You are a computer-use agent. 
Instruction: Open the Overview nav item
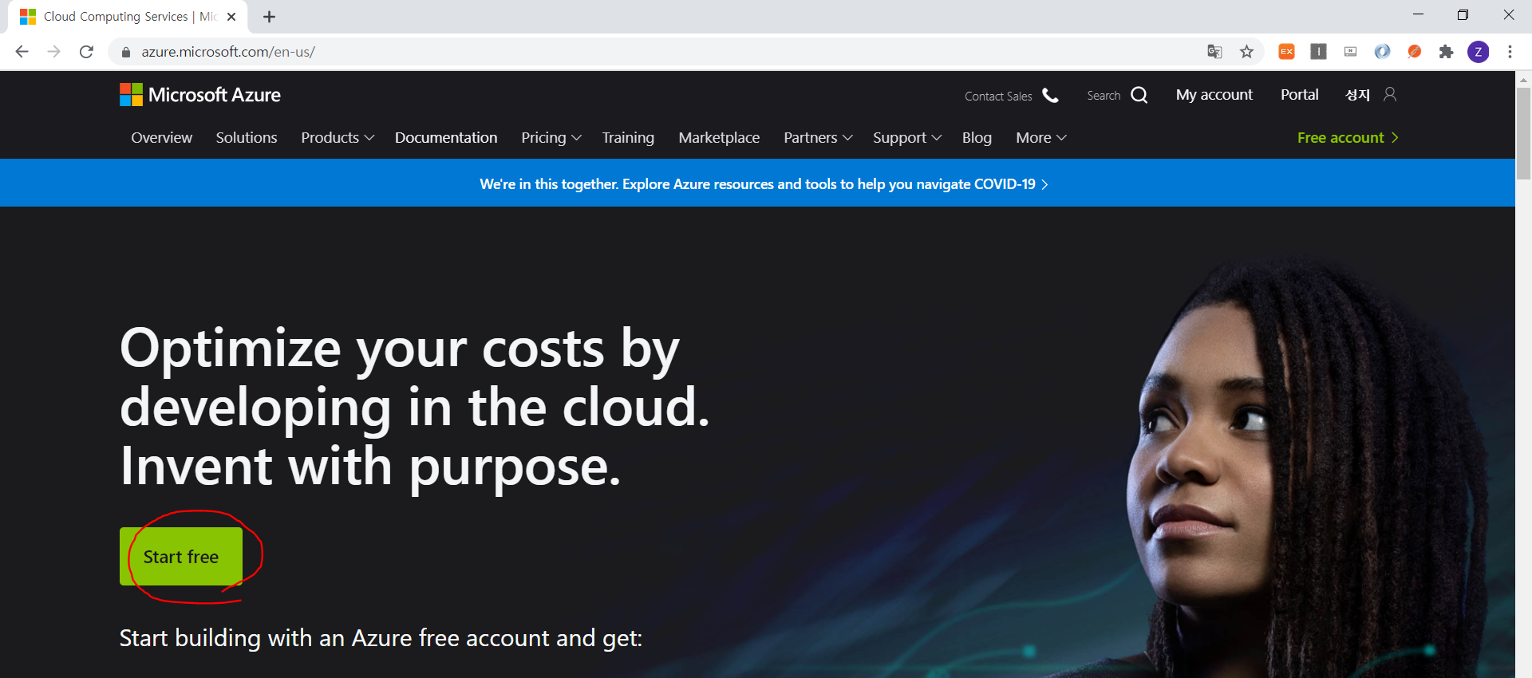[x=162, y=138]
